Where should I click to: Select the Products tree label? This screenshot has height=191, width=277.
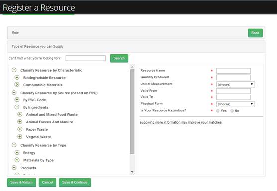pyautogui.click(x=28, y=168)
